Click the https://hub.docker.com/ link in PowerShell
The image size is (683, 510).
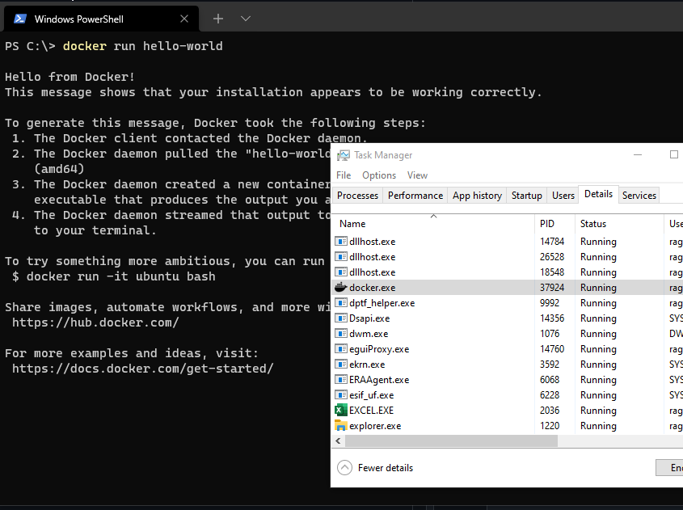point(95,322)
